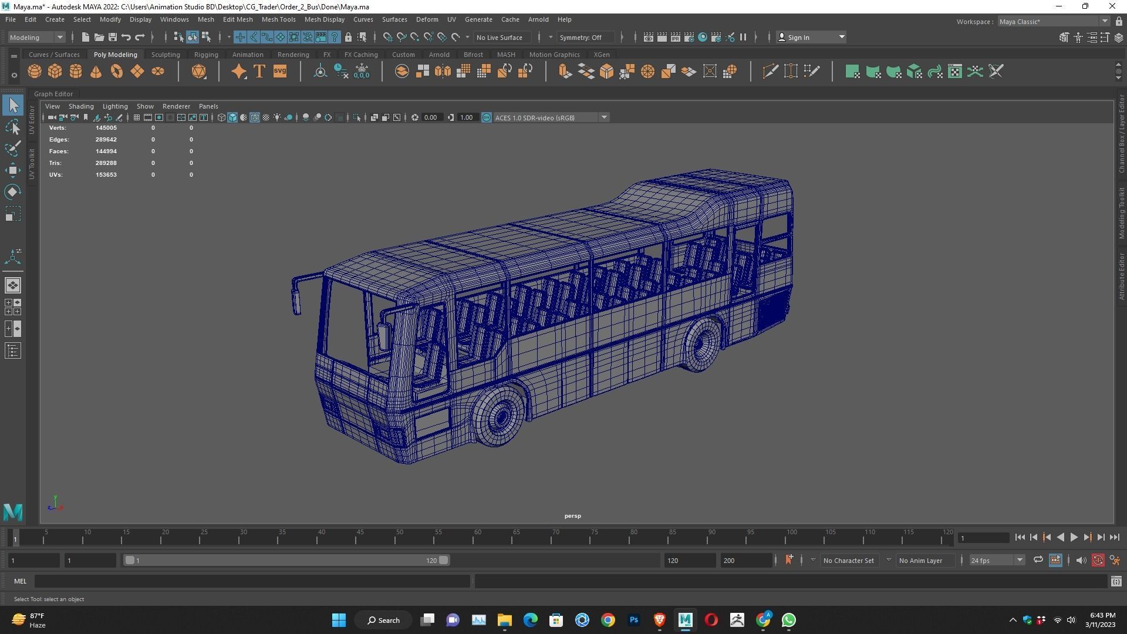The height and width of the screenshot is (634, 1127).
Task: Activate the Move tool
Action: point(13,171)
